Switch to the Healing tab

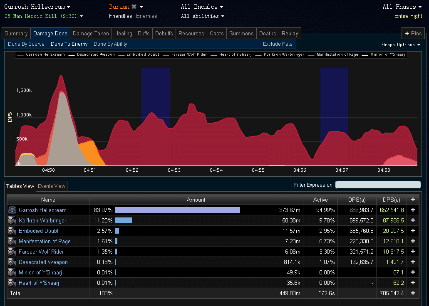point(123,34)
